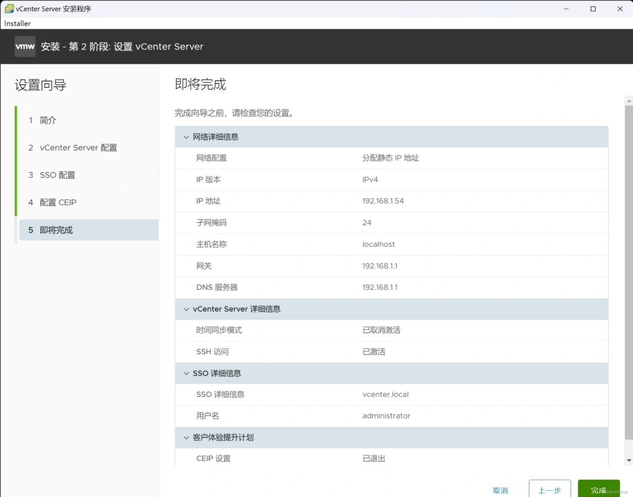Close the installer window

620,9
